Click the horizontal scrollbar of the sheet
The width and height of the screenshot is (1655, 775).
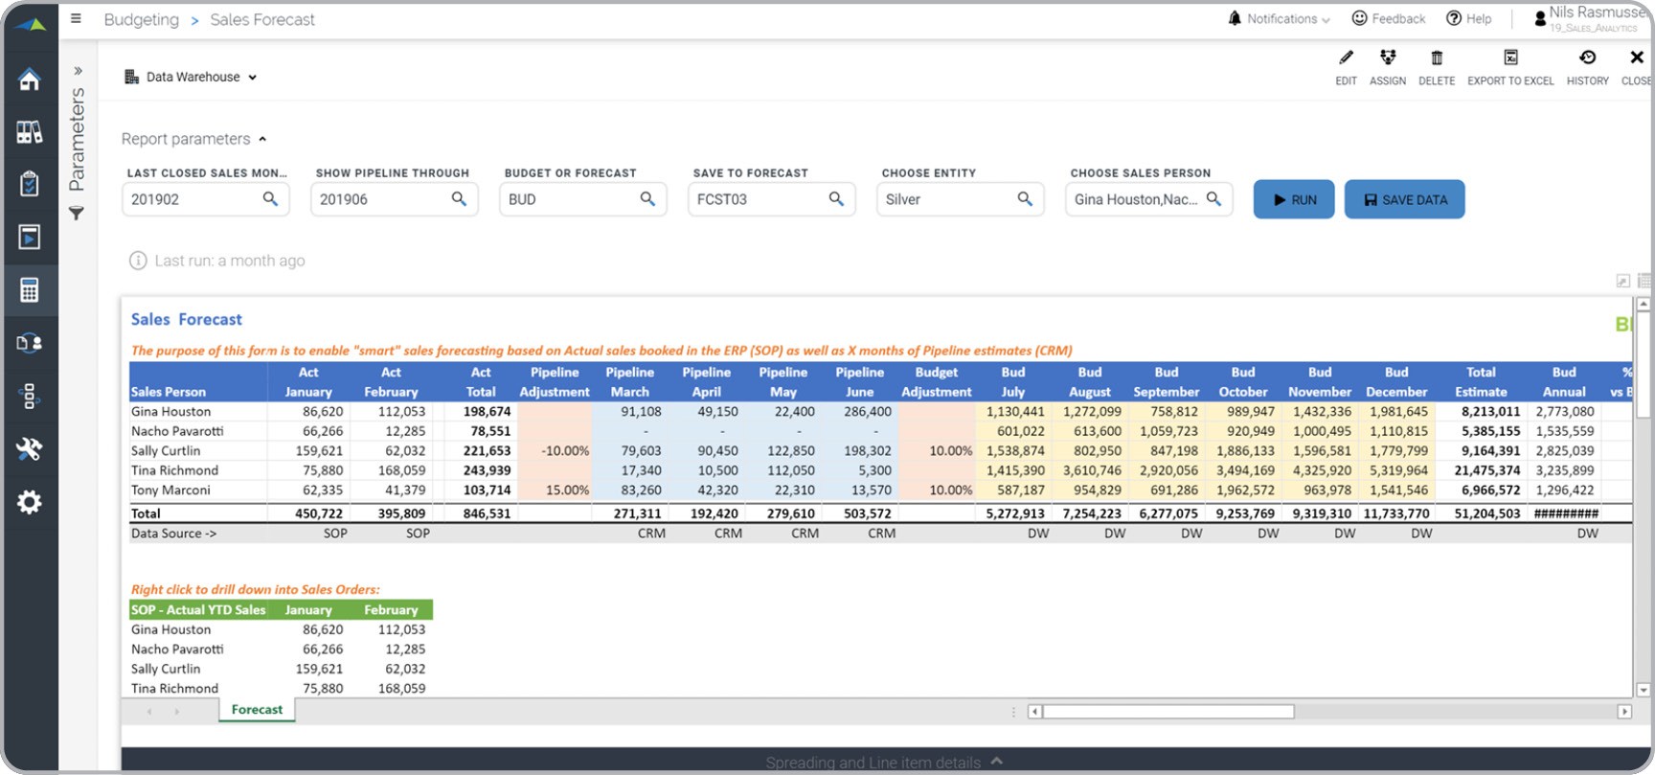point(1168,712)
